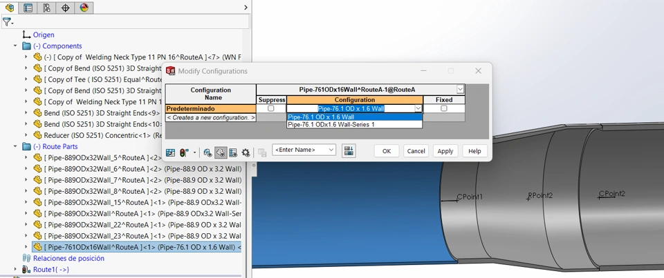Screen dimensions: 664x278
Task: Expand the Reducer Concentric<1> component
Action: (x=26, y=135)
